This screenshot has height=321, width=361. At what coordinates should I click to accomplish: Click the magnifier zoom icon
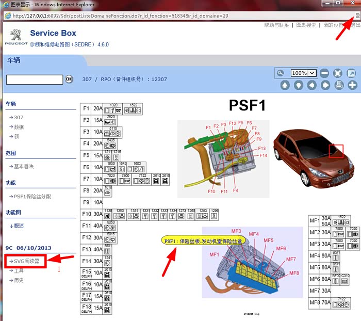[x=281, y=73]
